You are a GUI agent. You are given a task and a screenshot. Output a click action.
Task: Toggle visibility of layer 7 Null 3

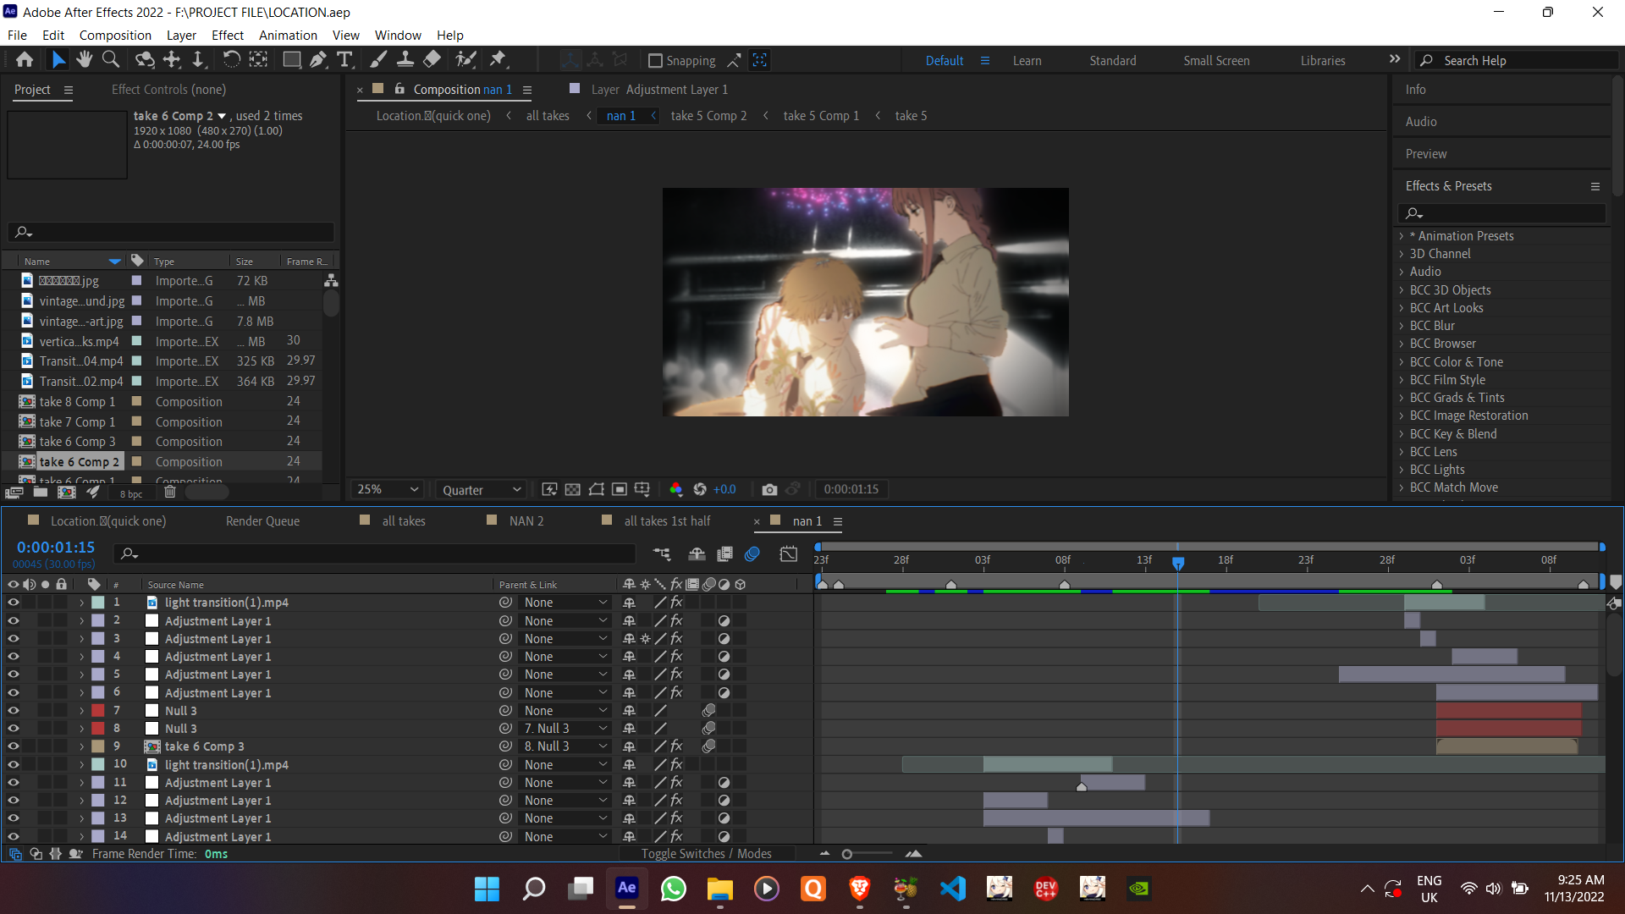click(x=14, y=711)
